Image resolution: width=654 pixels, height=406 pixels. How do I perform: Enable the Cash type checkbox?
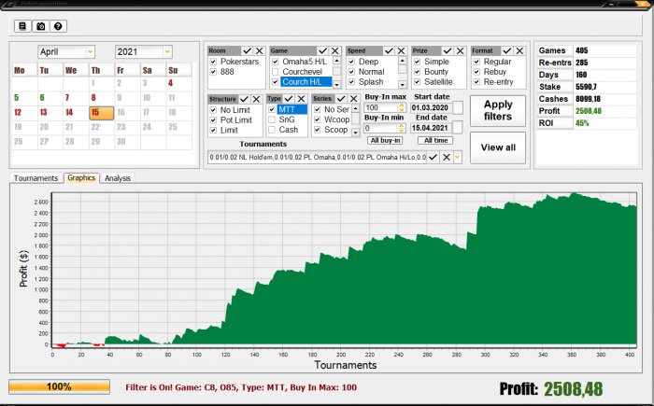tap(272, 130)
